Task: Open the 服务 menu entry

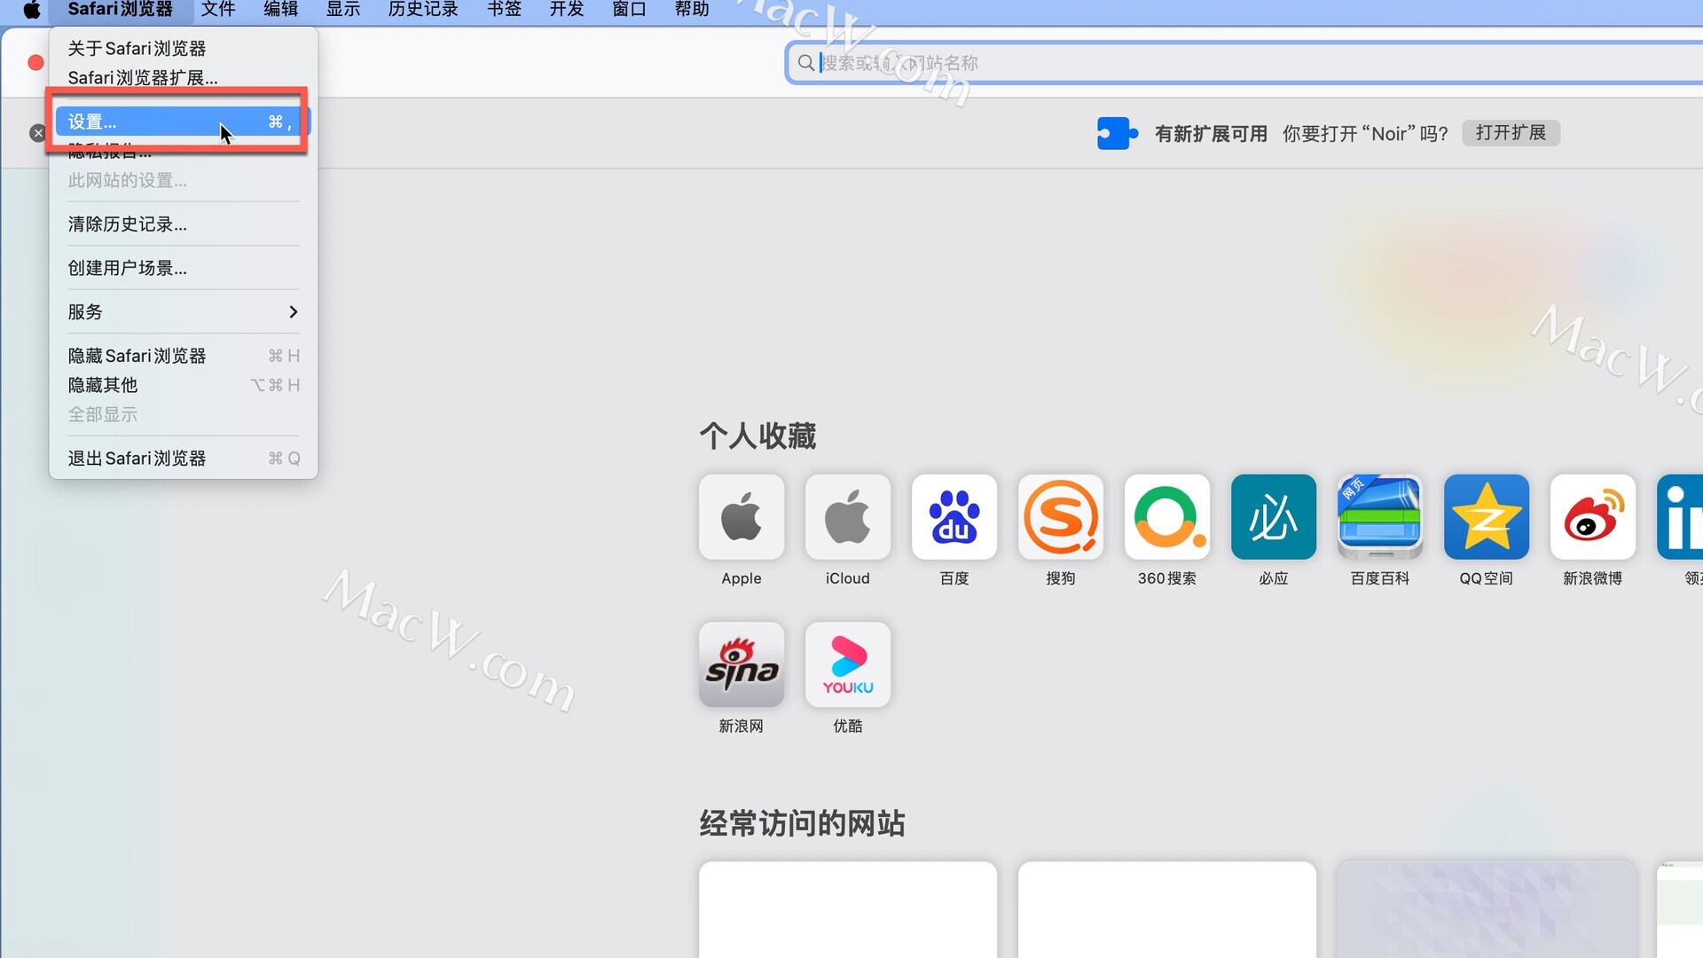Action: coord(183,312)
